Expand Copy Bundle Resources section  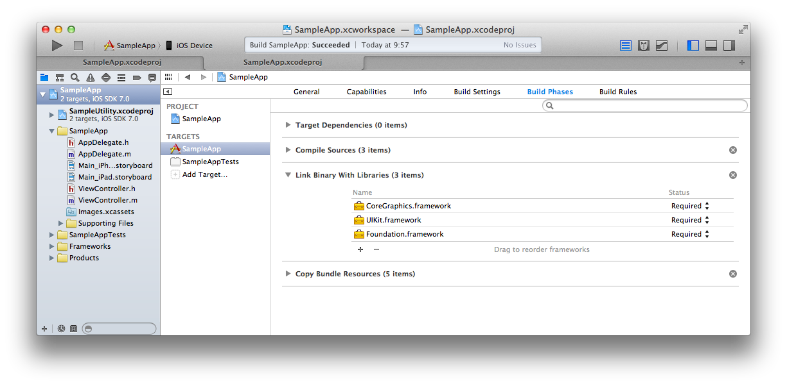click(288, 274)
